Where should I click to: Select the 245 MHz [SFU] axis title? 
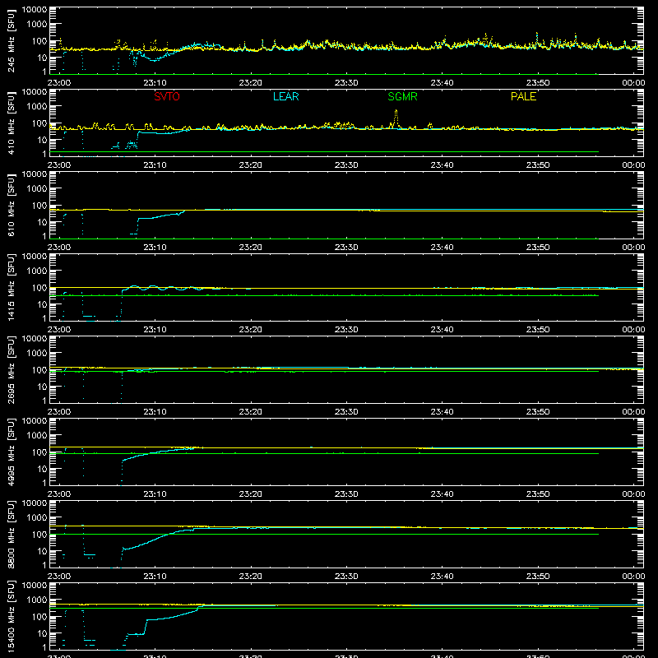[x=12, y=40]
